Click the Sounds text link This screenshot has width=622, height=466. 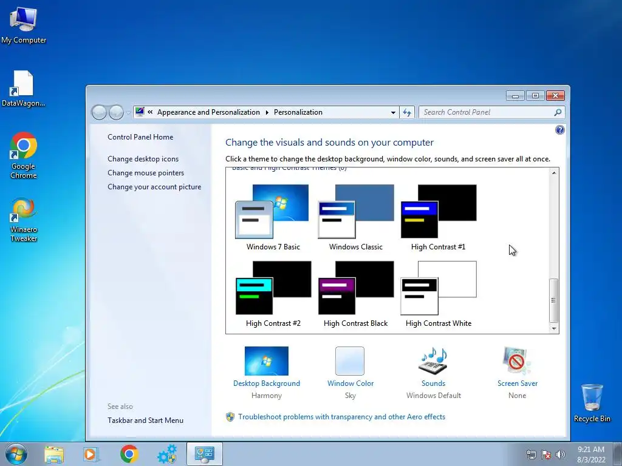[x=433, y=383]
